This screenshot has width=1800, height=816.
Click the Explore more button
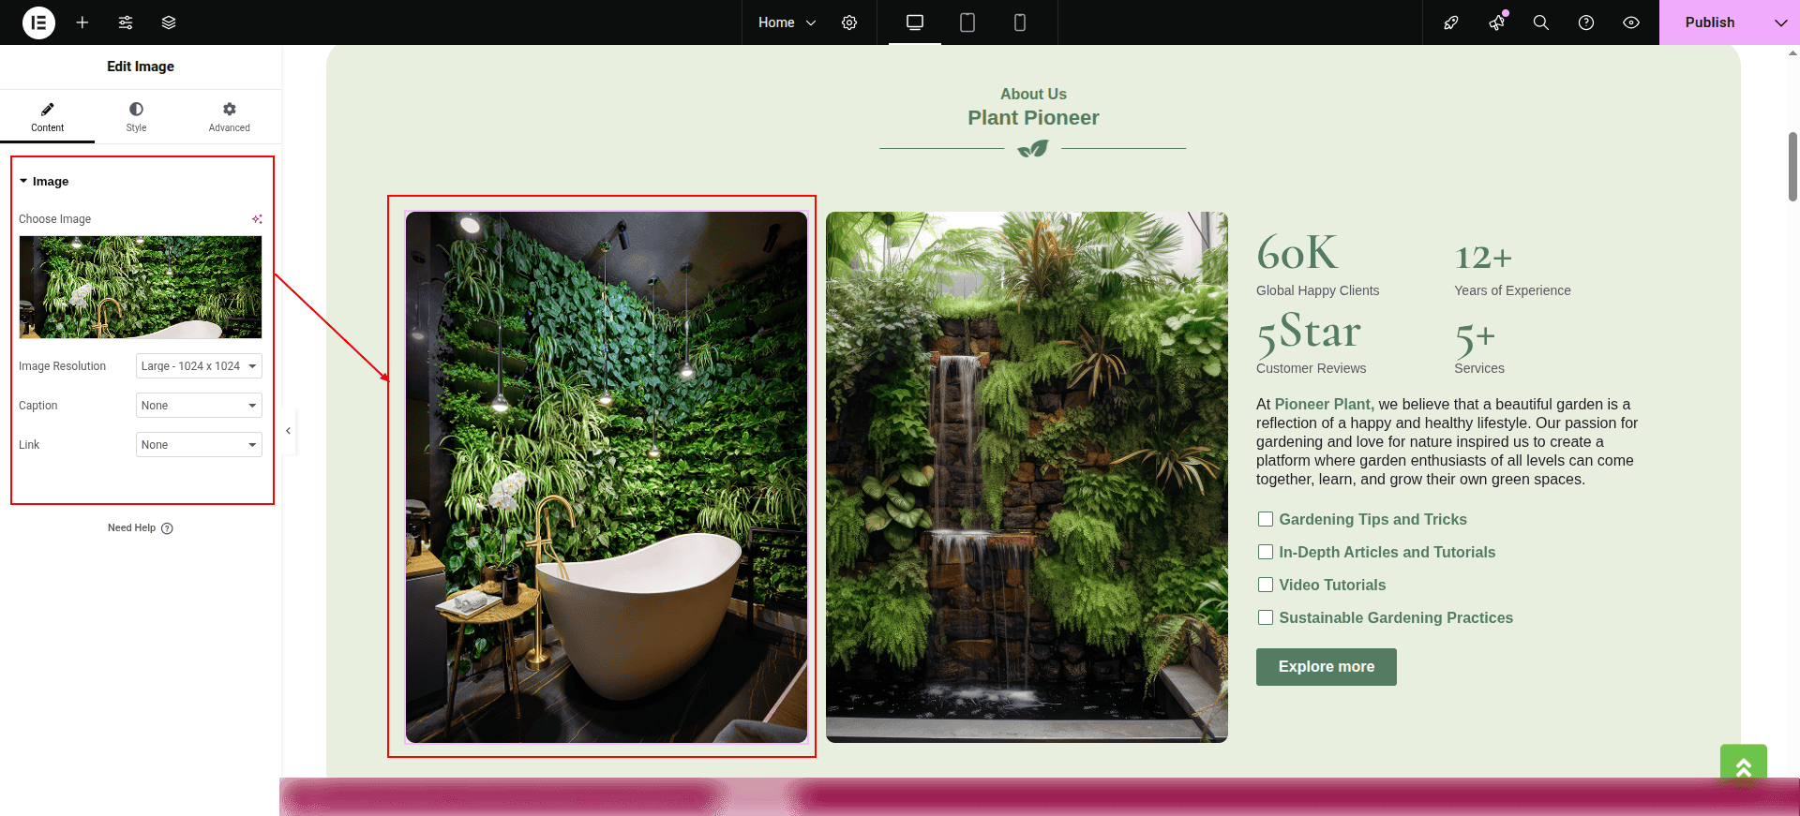click(1327, 667)
